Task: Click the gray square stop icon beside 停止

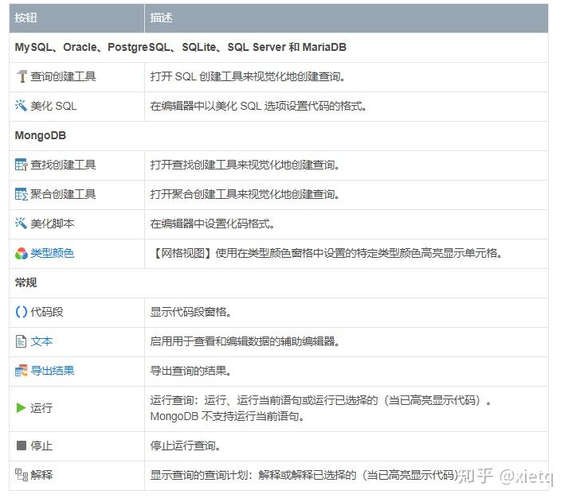Action: (x=22, y=446)
